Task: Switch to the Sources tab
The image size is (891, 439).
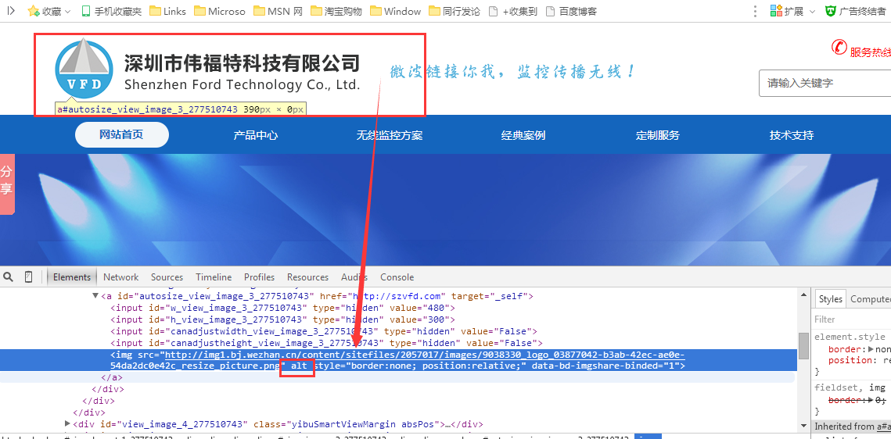Action: (x=167, y=277)
